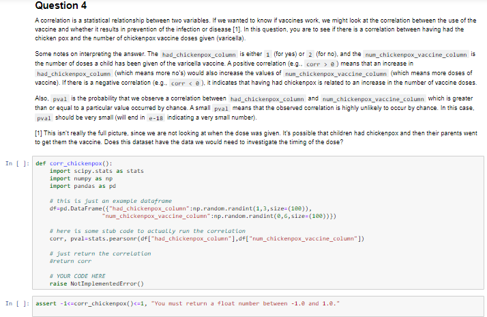Viewport: 487px width, 317px height.
Task: Click the 'np.random.randint(0,6,size=(100))' code line
Action: pos(219,216)
